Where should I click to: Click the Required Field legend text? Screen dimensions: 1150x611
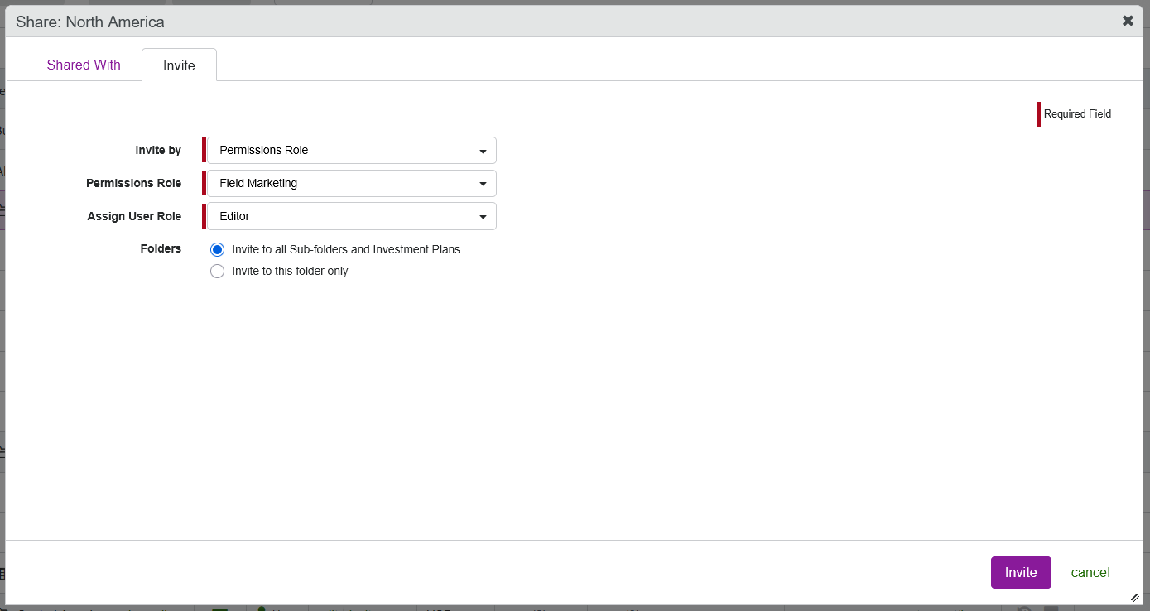(1077, 114)
